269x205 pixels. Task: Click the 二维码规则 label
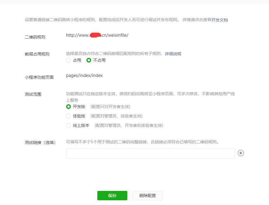point(35,37)
